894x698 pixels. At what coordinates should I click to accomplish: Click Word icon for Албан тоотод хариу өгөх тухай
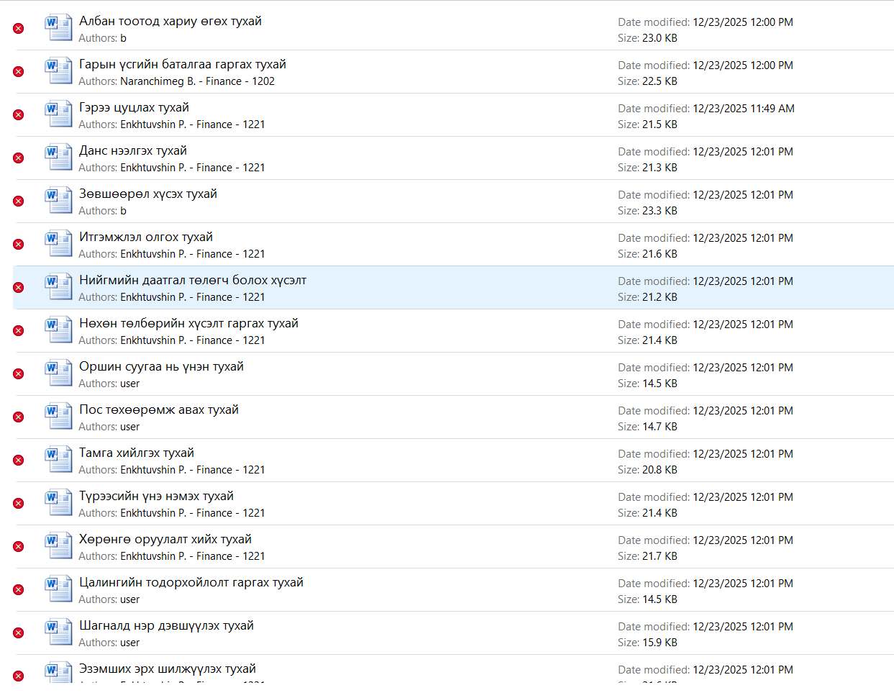58,27
